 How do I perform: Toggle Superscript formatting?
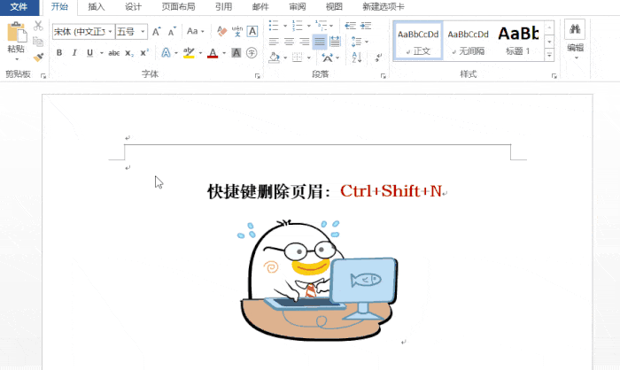[x=144, y=52]
